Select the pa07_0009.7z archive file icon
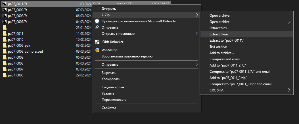Screen dimensions: 299x124 (x=5, y=10)
